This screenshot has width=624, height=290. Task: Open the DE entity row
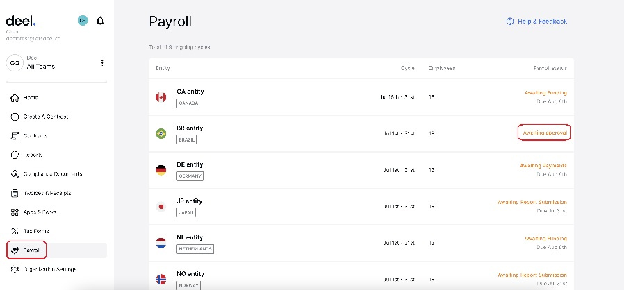(x=361, y=171)
